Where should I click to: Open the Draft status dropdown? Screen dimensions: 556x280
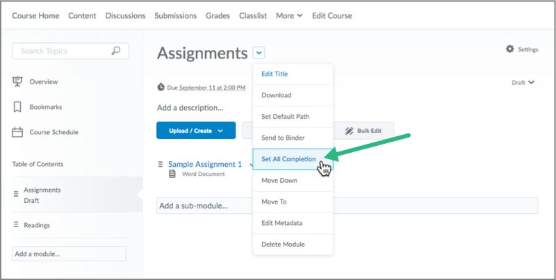[523, 82]
